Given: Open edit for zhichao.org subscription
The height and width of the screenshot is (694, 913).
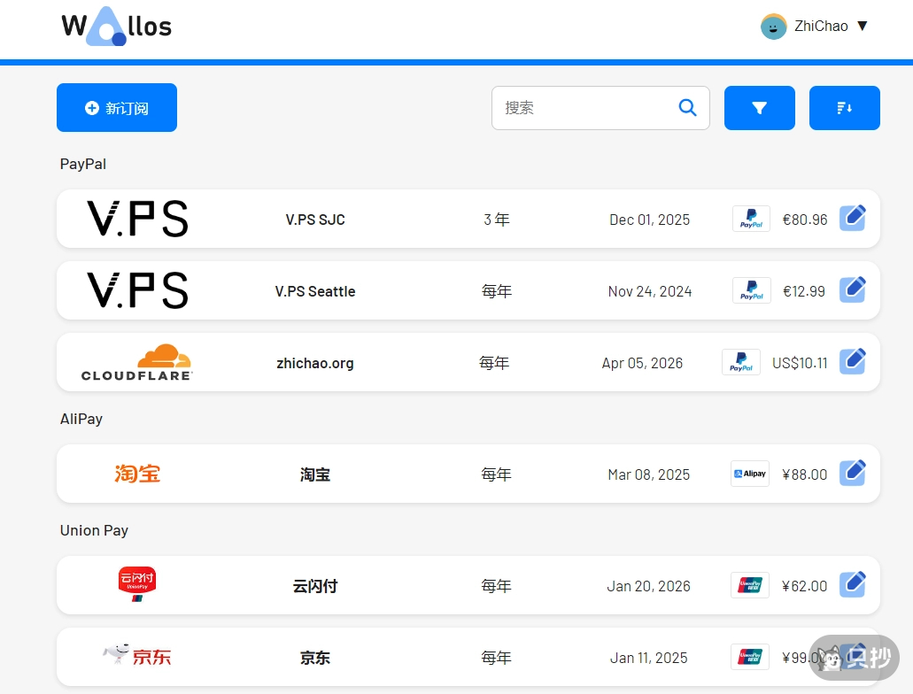Looking at the screenshot, I should 852,361.
